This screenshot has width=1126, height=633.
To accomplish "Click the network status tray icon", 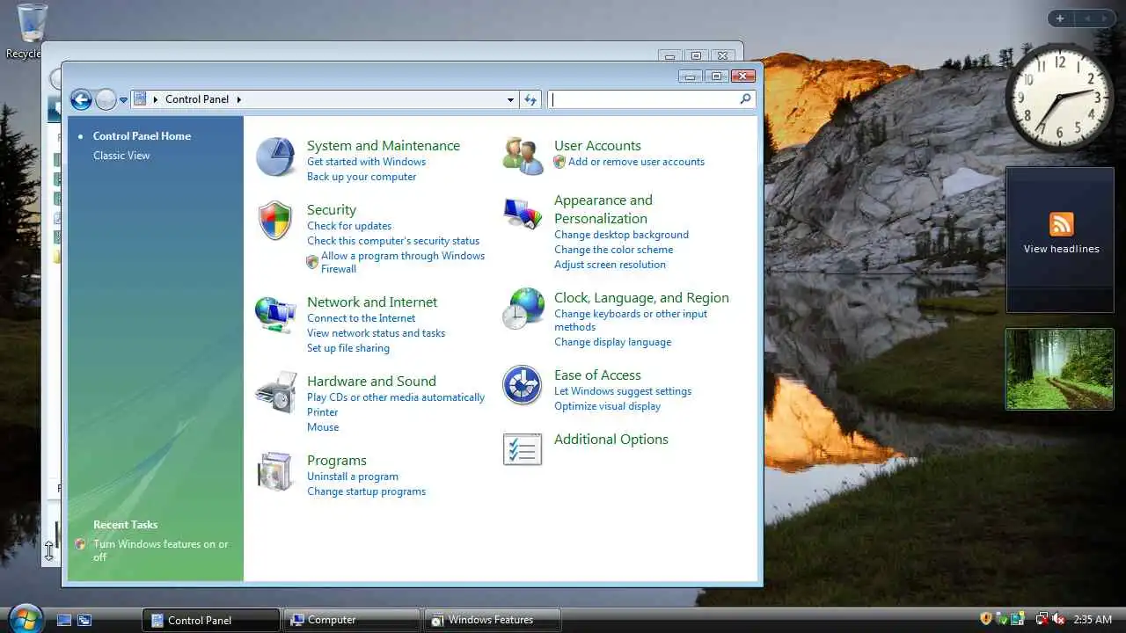I will (x=1042, y=619).
